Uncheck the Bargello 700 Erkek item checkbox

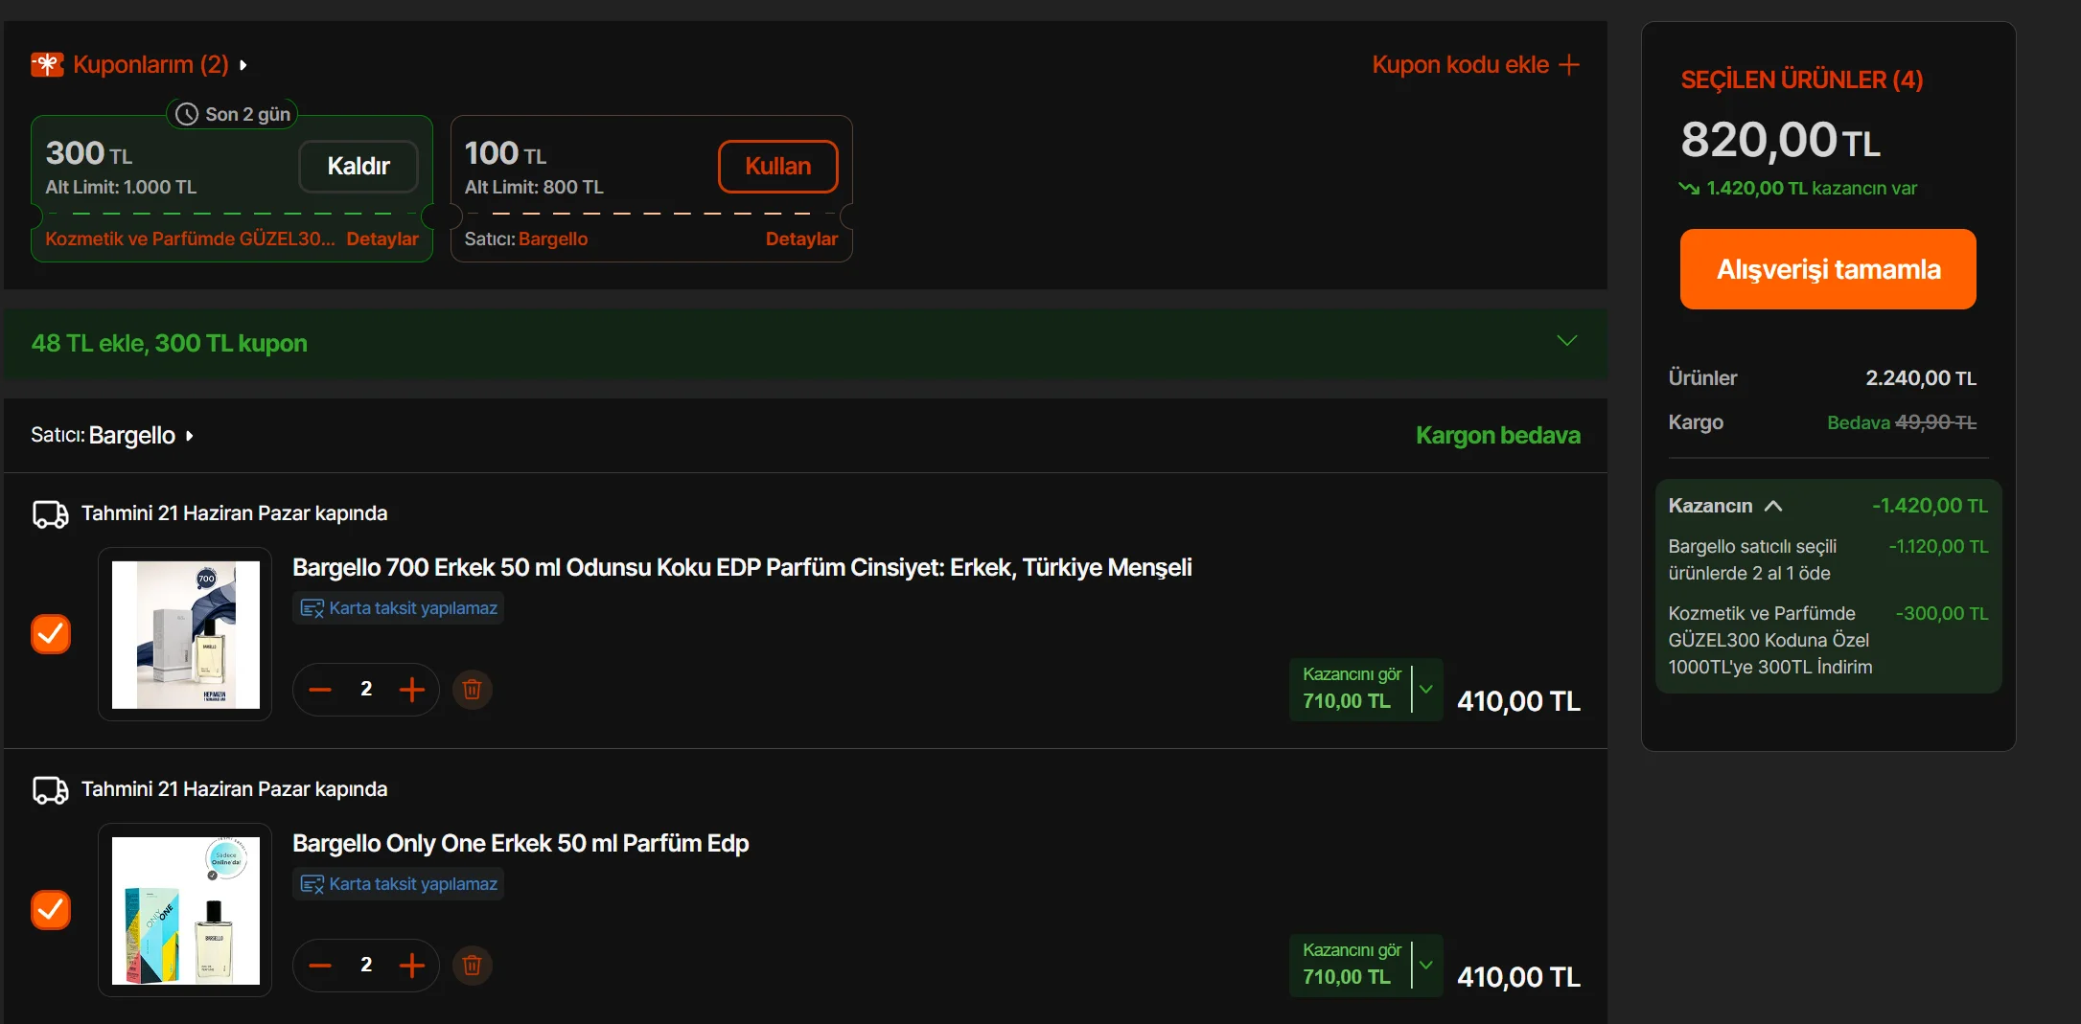click(51, 634)
